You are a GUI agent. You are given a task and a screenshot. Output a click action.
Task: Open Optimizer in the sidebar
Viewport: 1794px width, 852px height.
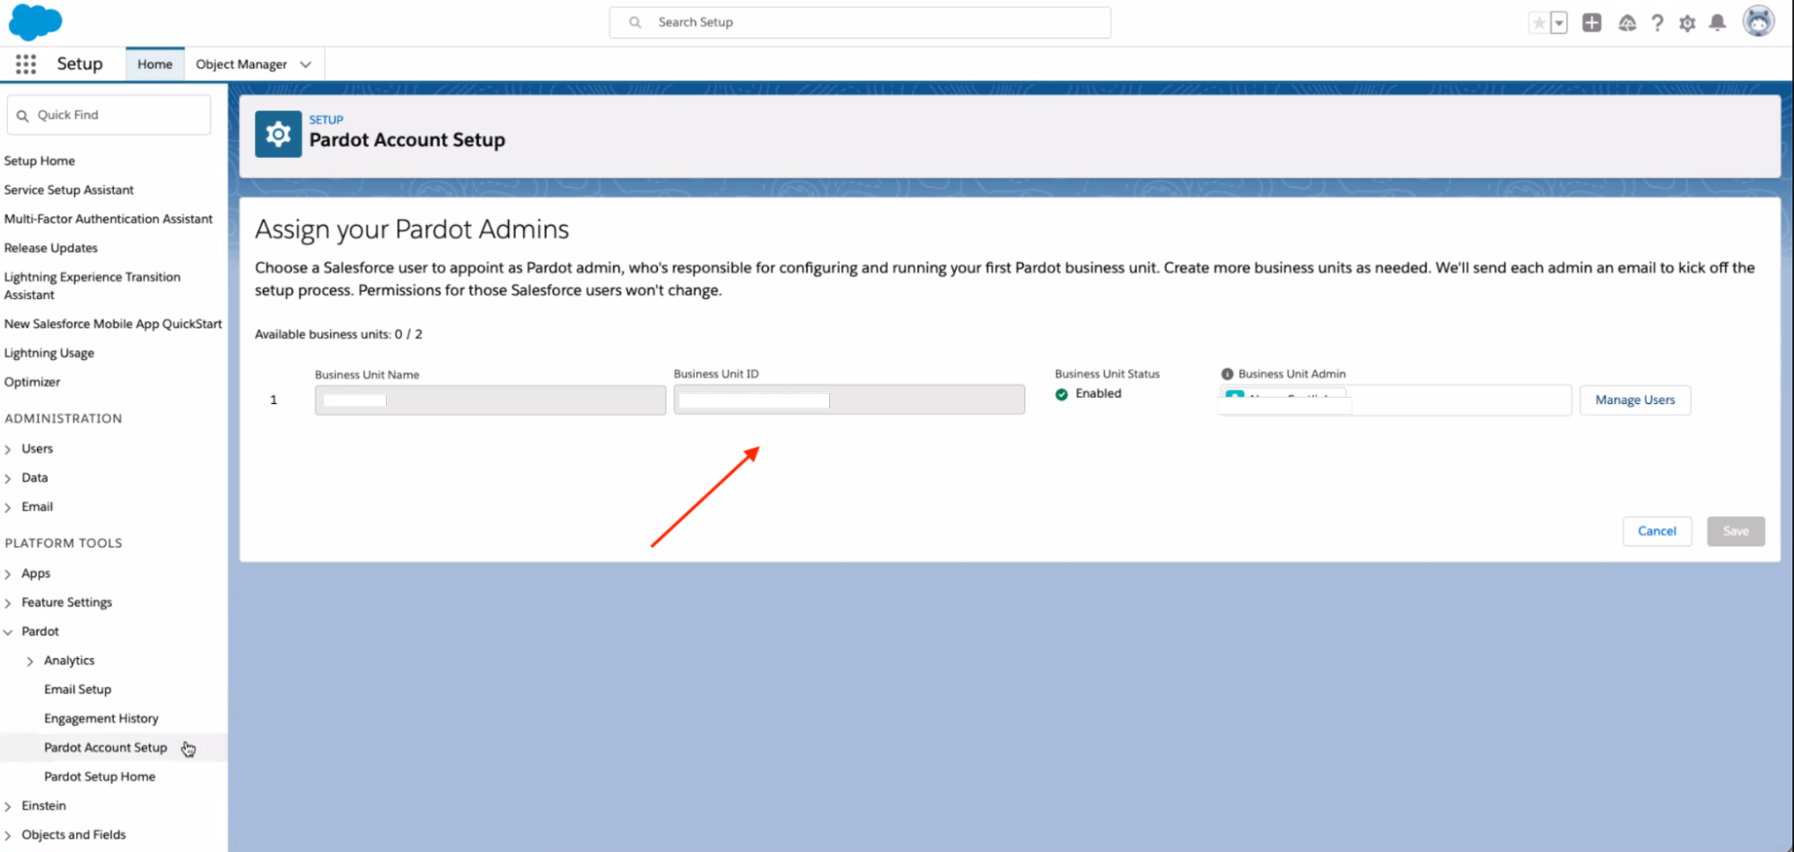[32, 382]
